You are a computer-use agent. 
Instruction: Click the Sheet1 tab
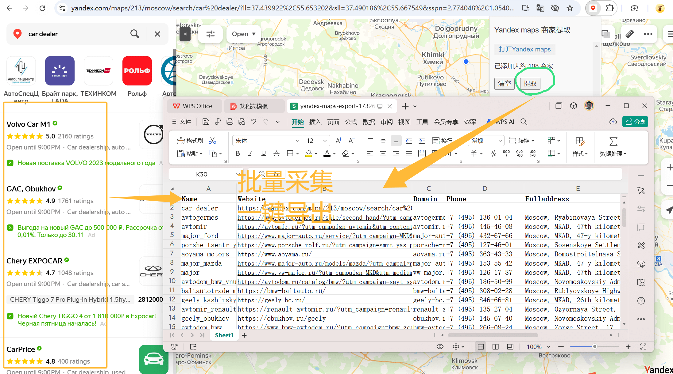[x=224, y=335]
